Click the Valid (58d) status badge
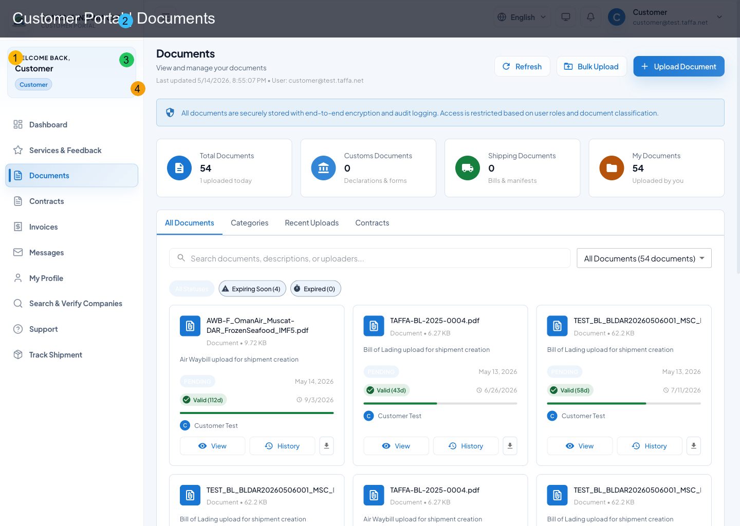 point(570,390)
